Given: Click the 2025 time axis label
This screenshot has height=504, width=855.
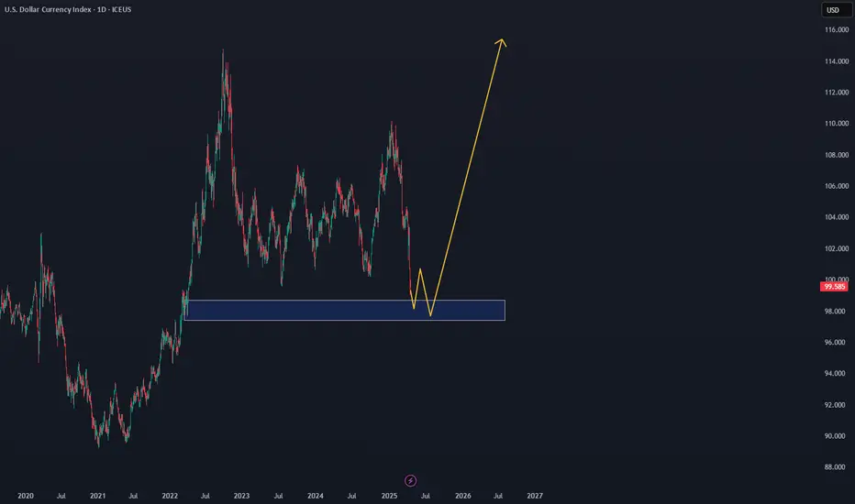Looking at the screenshot, I should coord(389,496).
